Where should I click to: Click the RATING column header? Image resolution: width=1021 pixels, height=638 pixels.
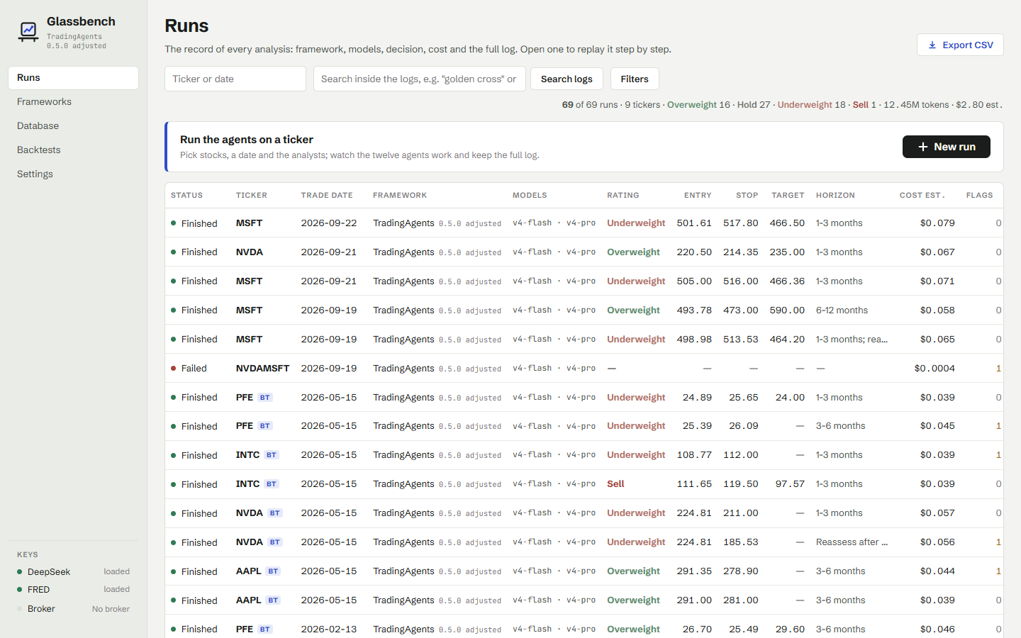(623, 195)
